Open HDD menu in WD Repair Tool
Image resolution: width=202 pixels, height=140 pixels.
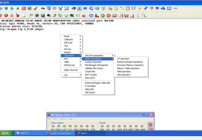(55, 119)
